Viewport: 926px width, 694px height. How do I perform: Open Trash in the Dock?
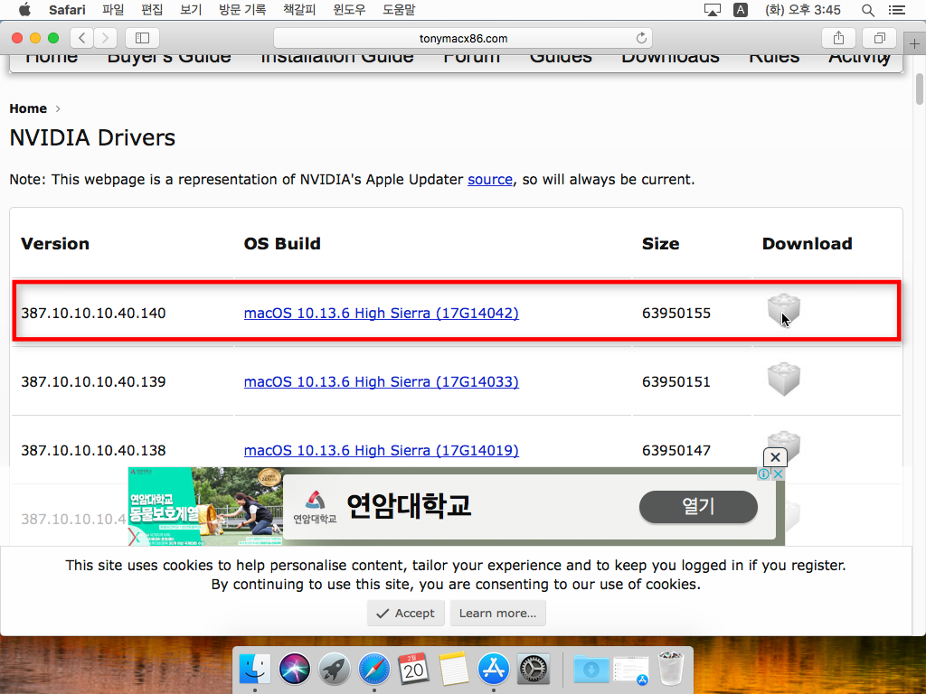(671, 668)
